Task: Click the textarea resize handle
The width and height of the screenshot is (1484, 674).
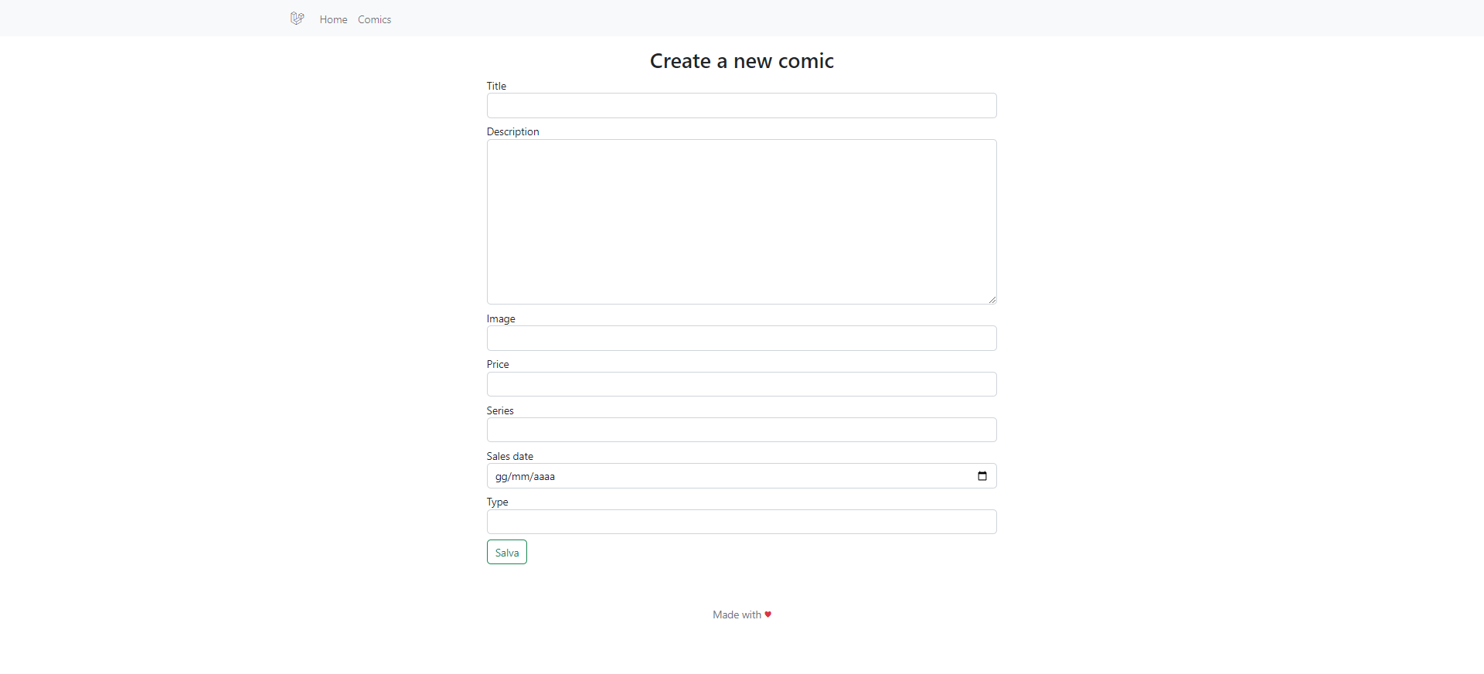Action: click(992, 298)
